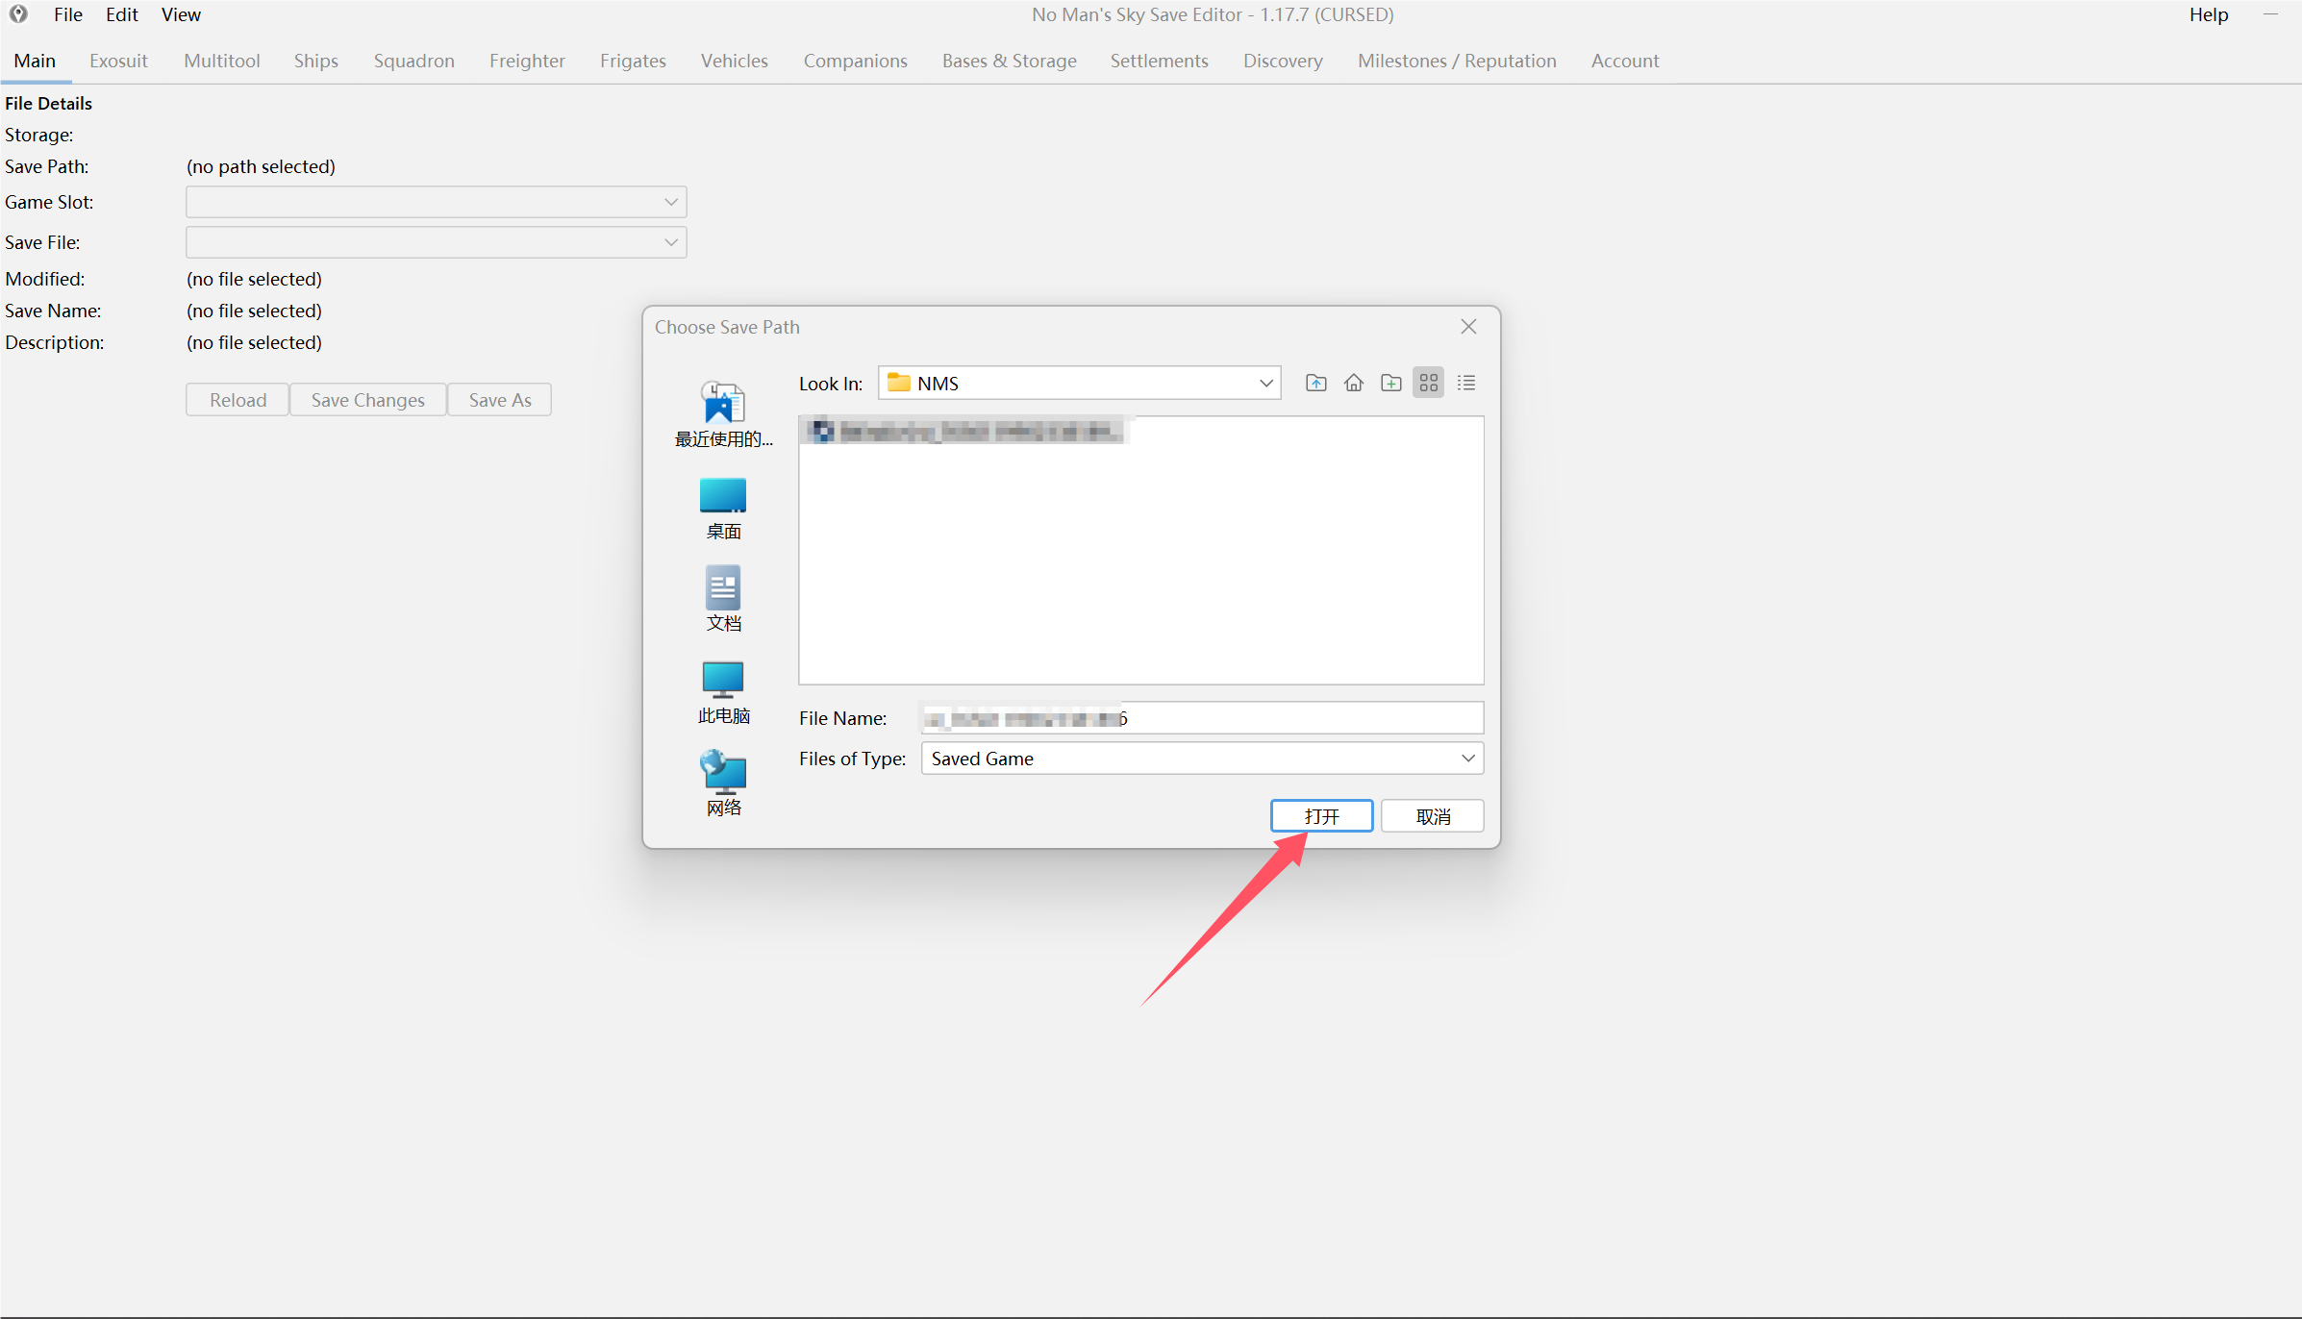Switch to the Ships tab

click(x=316, y=61)
